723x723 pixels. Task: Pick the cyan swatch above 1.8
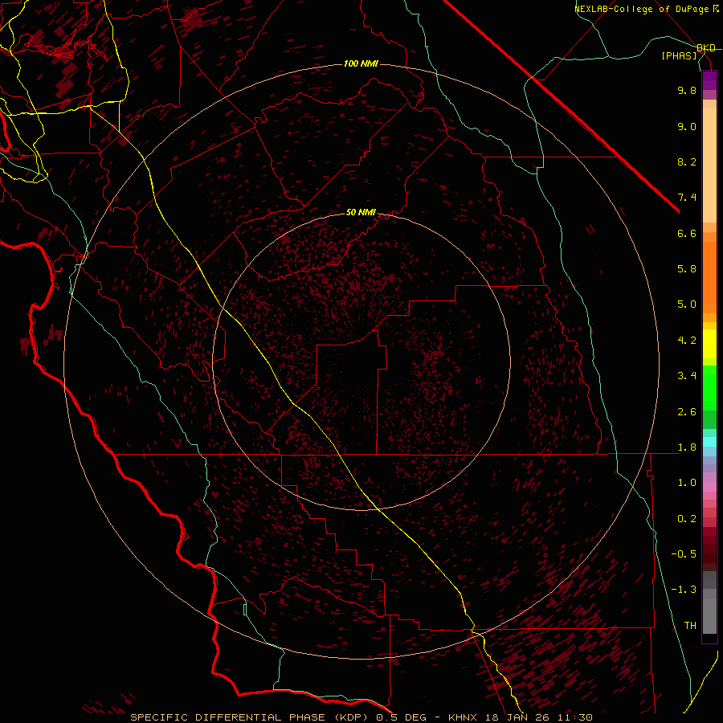pos(709,442)
